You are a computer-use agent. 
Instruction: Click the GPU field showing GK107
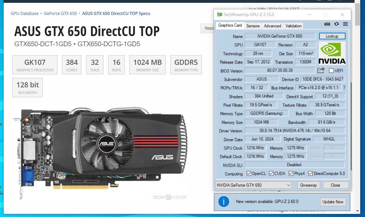click(x=260, y=45)
